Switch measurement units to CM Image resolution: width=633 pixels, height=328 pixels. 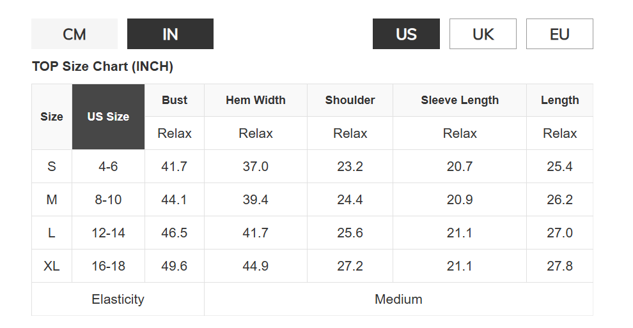tap(74, 34)
